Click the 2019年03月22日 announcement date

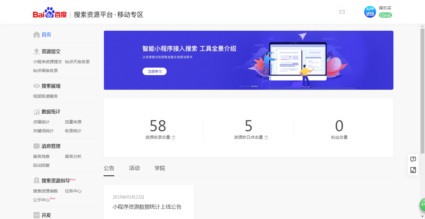128,197
